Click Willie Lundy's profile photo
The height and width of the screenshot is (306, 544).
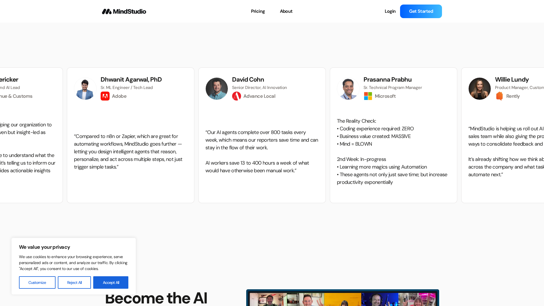480,89
